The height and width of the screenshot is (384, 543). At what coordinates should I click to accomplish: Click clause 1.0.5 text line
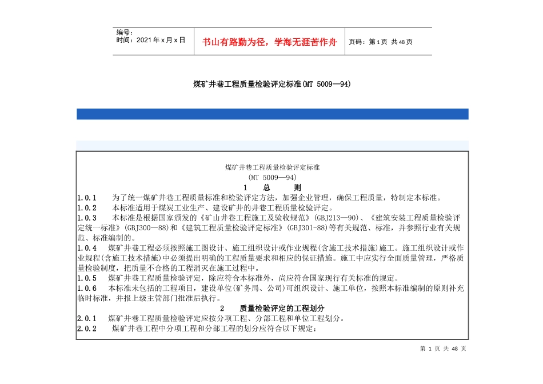(238, 278)
